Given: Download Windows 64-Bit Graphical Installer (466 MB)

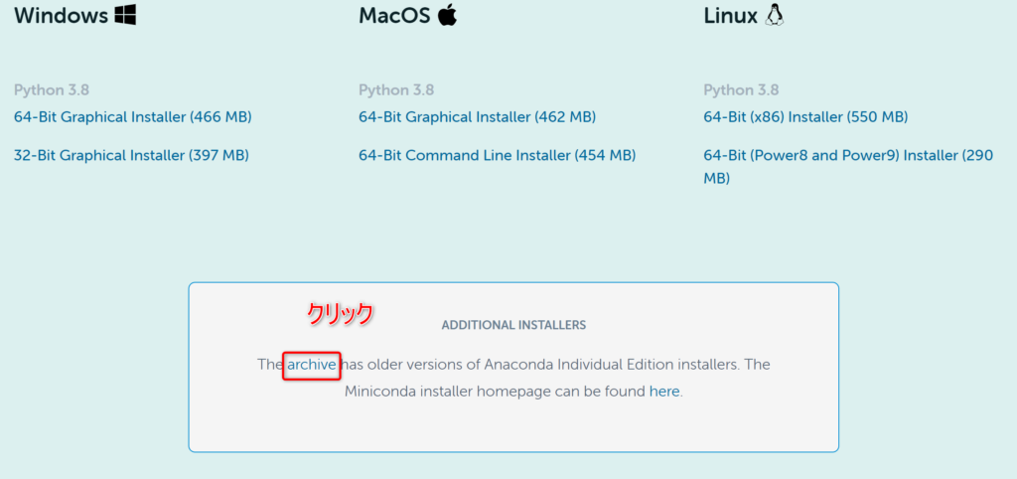Looking at the screenshot, I should [133, 117].
